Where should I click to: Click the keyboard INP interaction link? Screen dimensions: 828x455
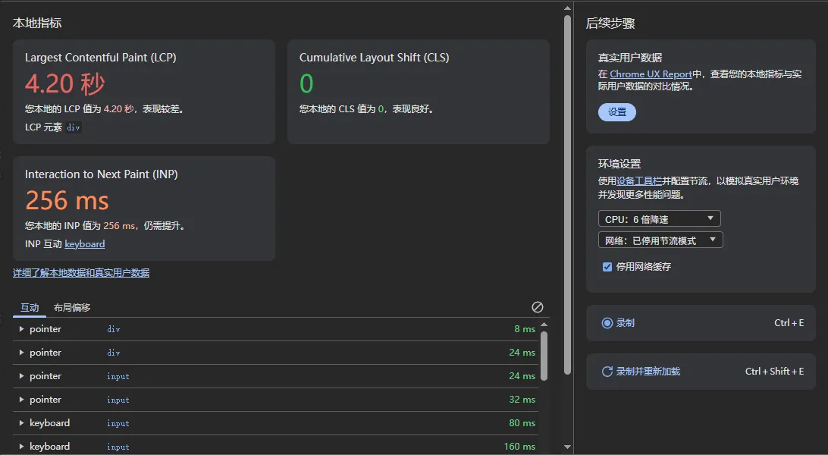85,244
